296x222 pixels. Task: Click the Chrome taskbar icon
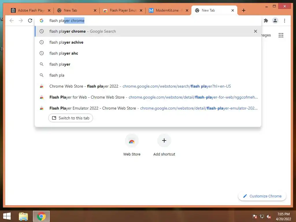[x=41, y=216]
